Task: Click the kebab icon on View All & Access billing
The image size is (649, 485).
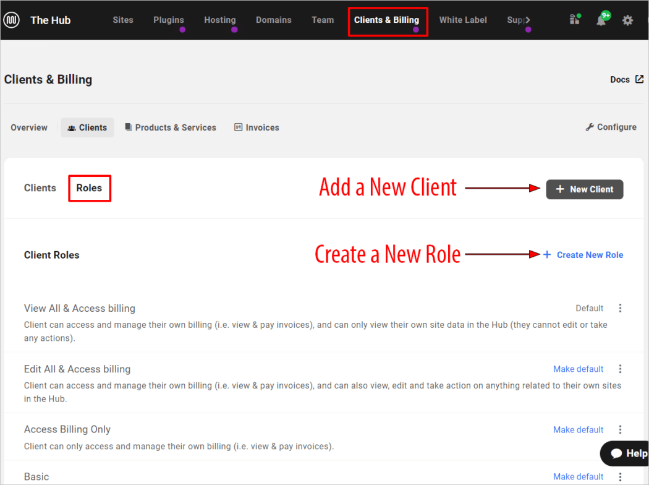Action: pyautogui.click(x=620, y=307)
